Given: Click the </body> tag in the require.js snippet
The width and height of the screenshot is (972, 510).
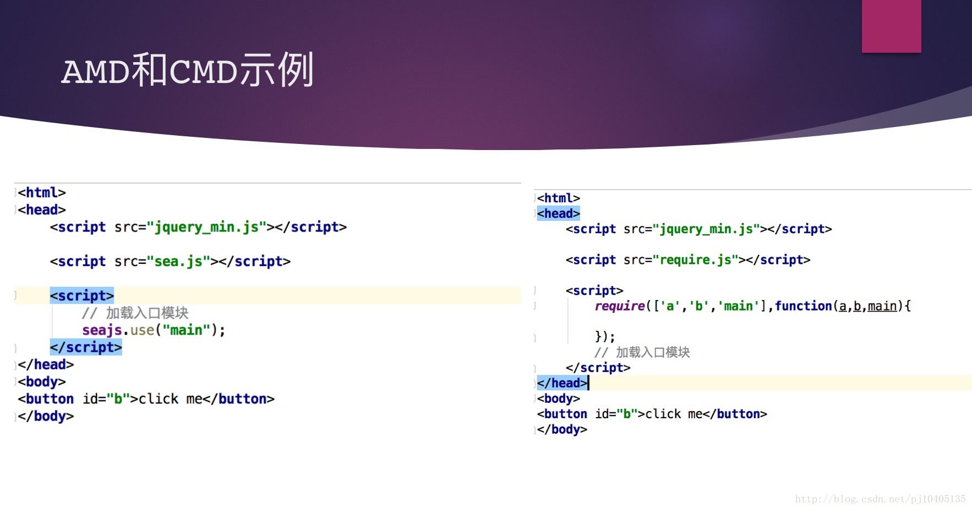Looking at the screenshot, I should tap(562, 429).
